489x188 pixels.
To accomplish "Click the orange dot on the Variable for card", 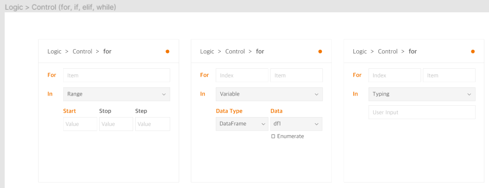I will [x=320, y=51].
